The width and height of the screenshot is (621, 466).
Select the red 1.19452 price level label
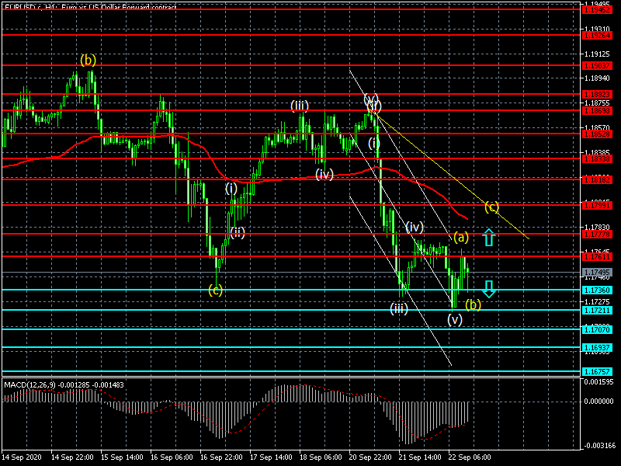(597, 10)
